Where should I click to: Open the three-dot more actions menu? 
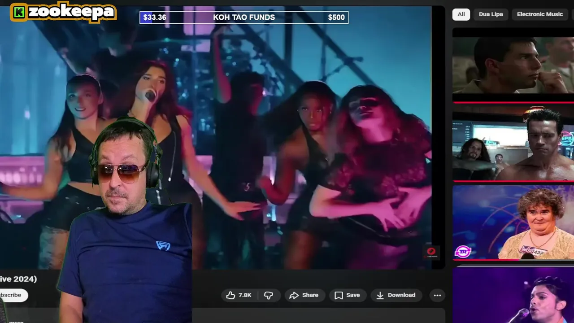click(437, 295)
